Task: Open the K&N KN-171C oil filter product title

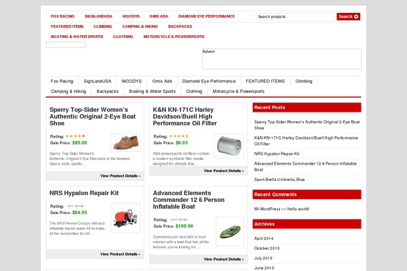Action: [185, 117]
